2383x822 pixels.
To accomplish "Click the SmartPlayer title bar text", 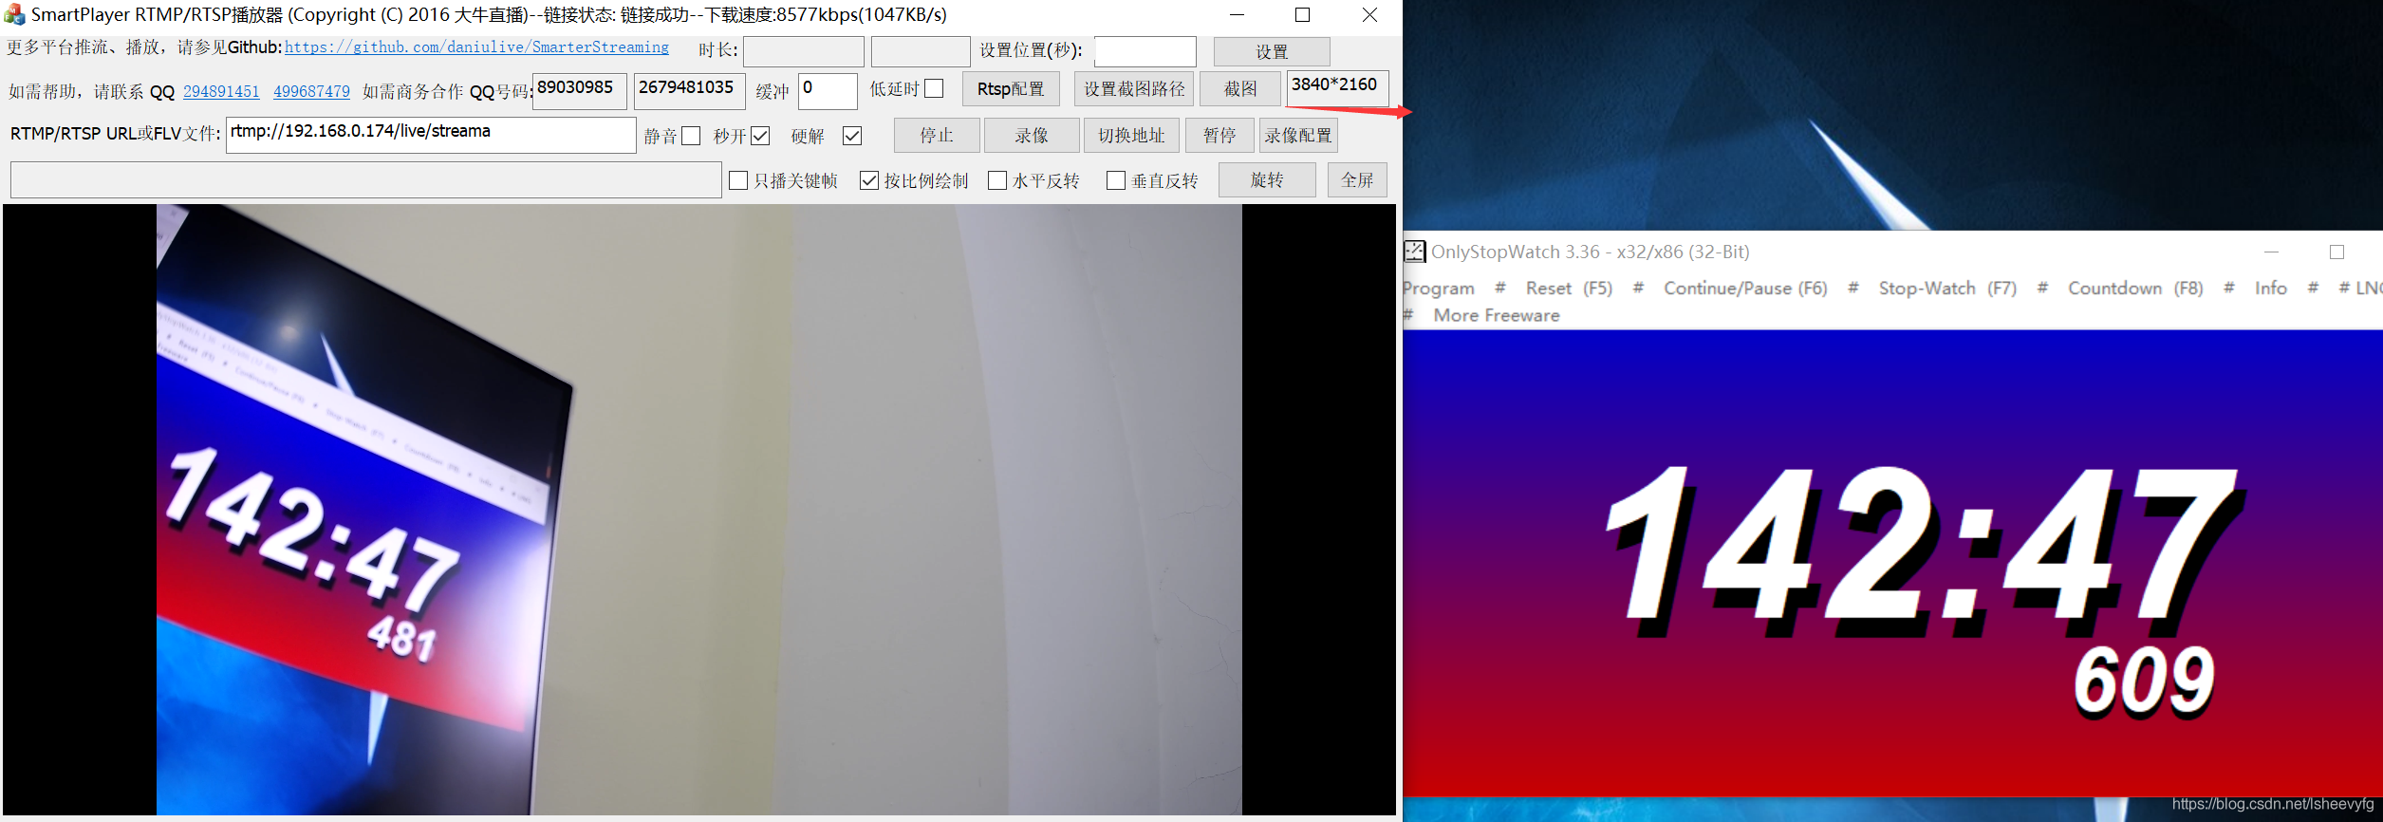I will 489,15.
